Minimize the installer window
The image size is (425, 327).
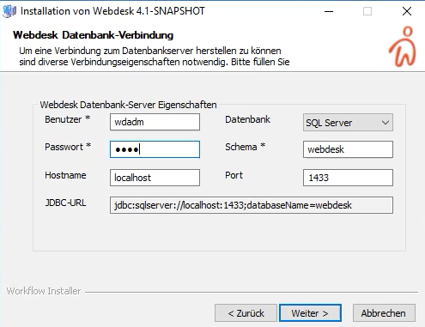pos(329,11)
